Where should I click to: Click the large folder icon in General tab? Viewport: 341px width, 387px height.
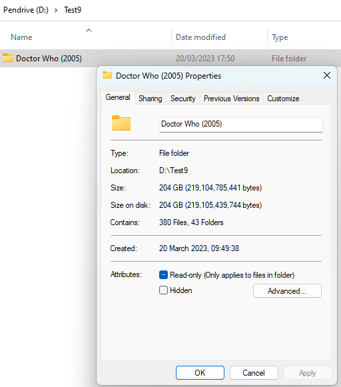coord(121,123)
